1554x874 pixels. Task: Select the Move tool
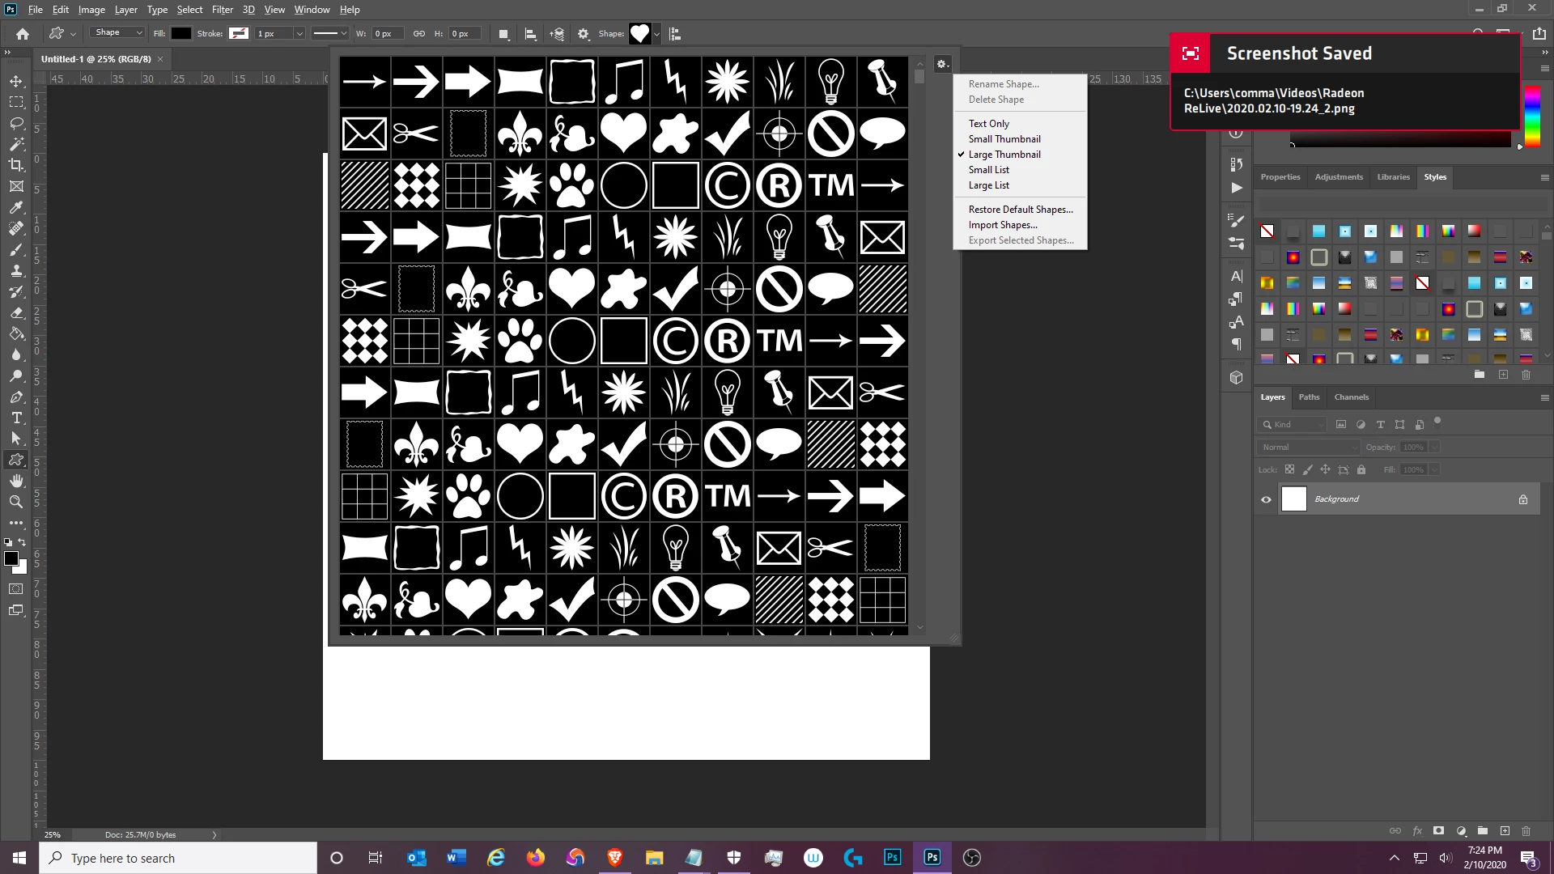click(x=16, y=81)
